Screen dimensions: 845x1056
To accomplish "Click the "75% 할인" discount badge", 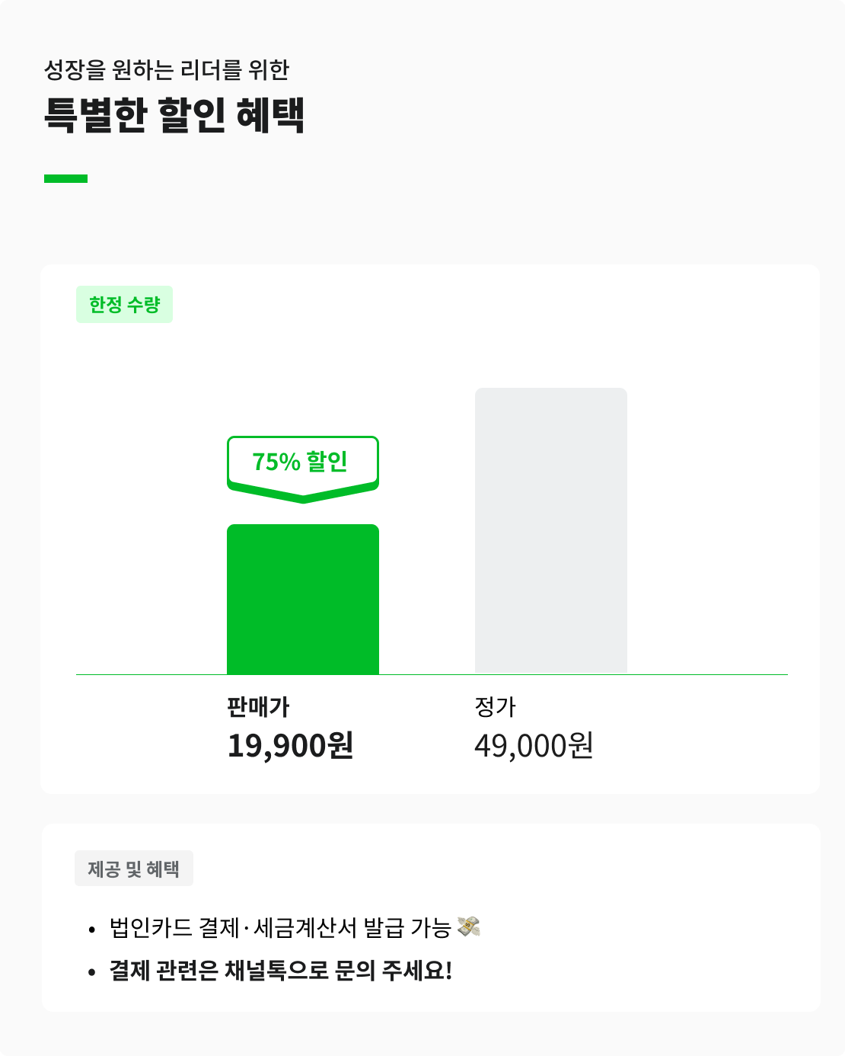I will click(x=302, y=462).
